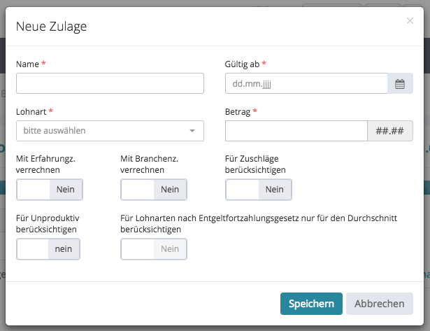Toggle Mit Erfahrungz. verrechnen switch
Image resolution: width=430 pixels, height=331 pixels.
tap(50, 190)
